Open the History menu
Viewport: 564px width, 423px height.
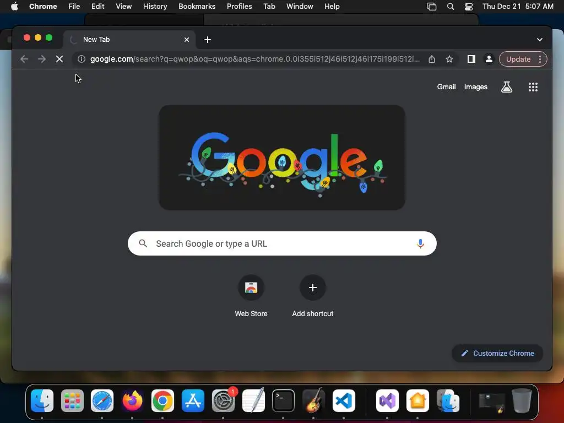[x=155, y=6]
